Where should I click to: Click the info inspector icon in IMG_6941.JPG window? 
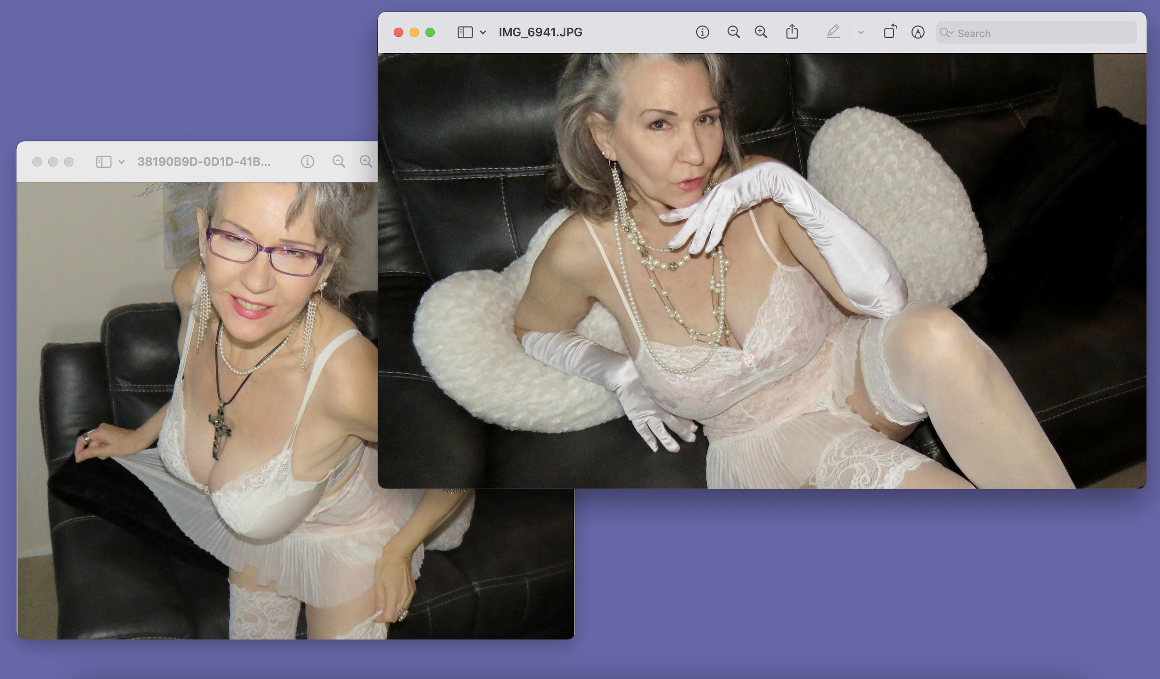702,32
